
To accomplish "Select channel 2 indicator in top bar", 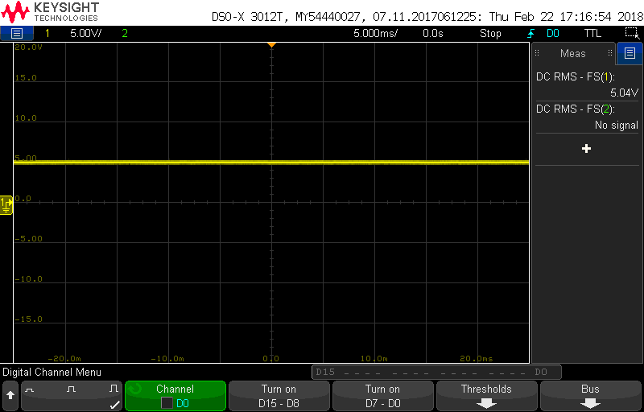I will point(125,33).
